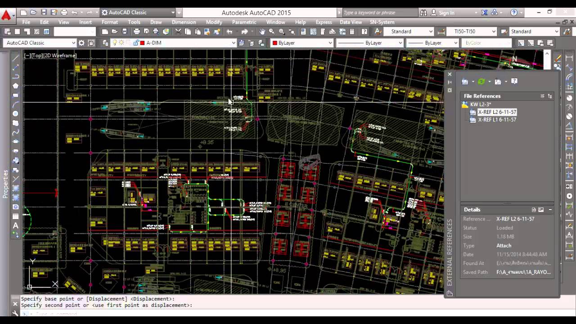The width and height of the screenshot is (576, 324).
Task: Click the Text Style icon
Action: [x=378, y=31]
